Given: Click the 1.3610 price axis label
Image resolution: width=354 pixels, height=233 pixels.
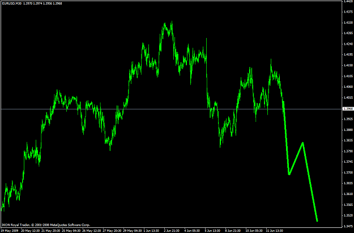Looking at the screenshot, I should click(348, 194).
